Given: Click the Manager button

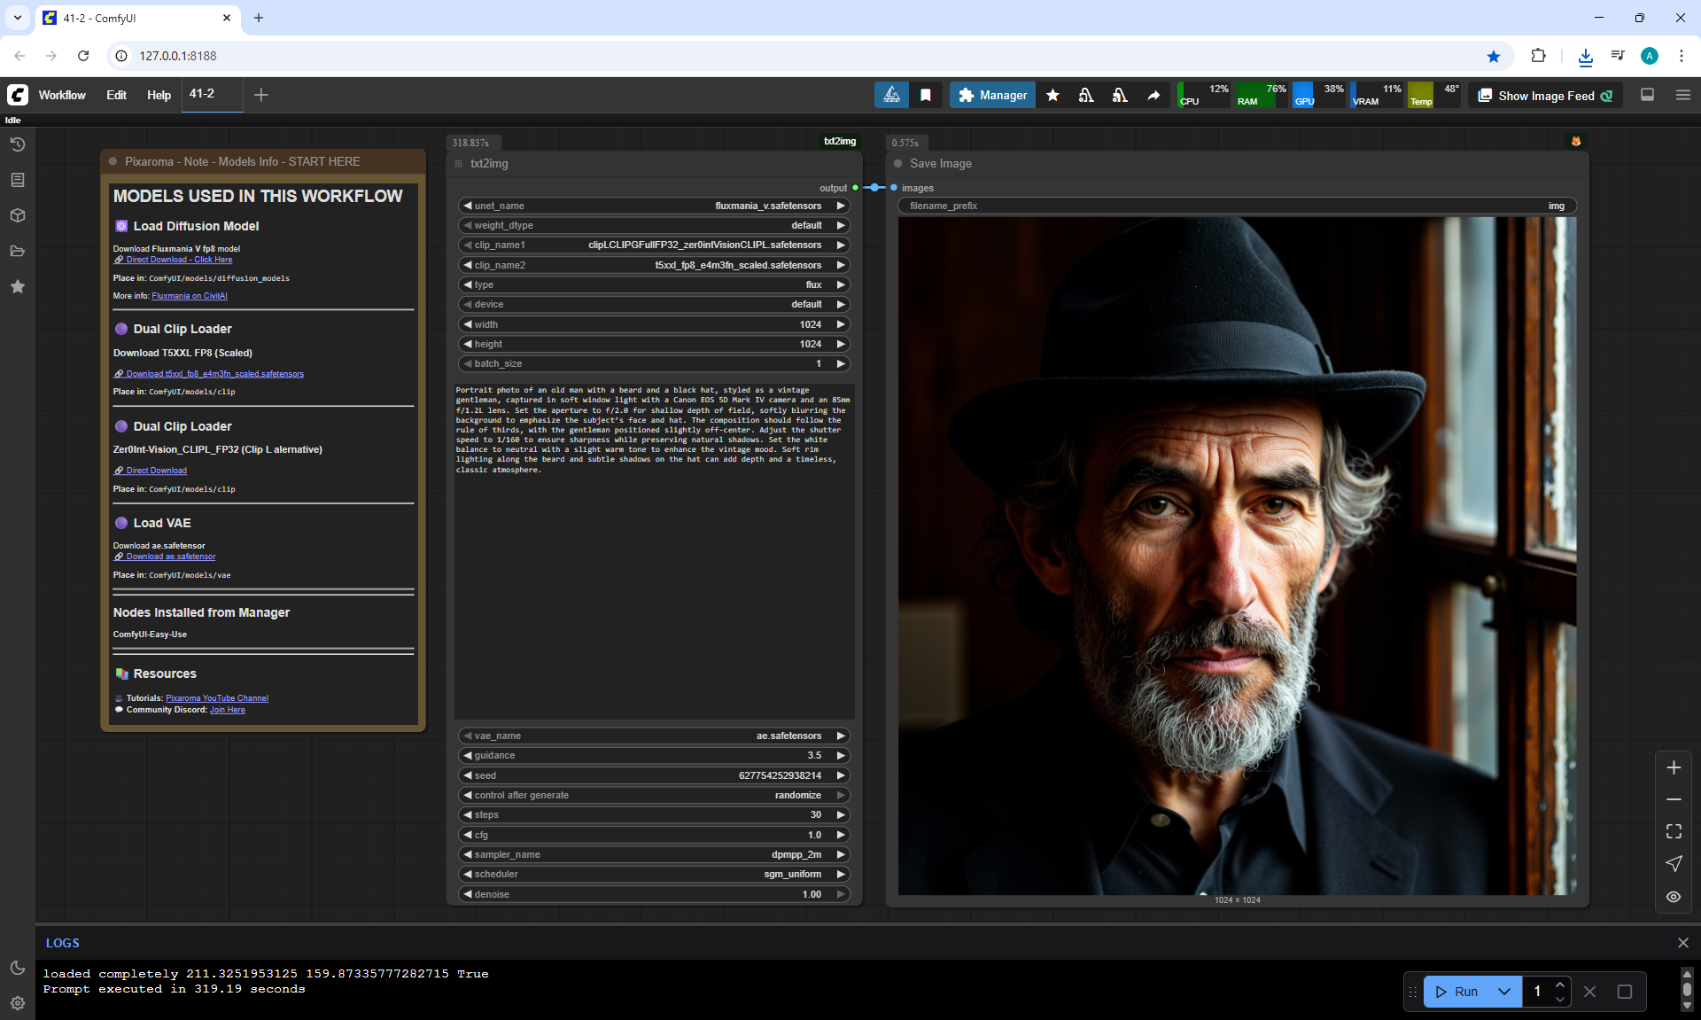Looking at the screenshot, I should [x=992, y=95].
